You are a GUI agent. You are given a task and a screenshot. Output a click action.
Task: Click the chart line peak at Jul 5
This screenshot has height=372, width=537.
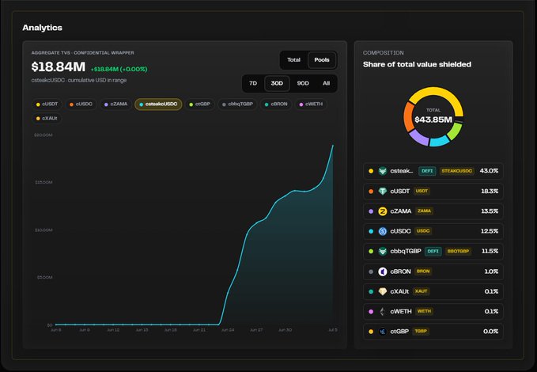pos(332,146)
